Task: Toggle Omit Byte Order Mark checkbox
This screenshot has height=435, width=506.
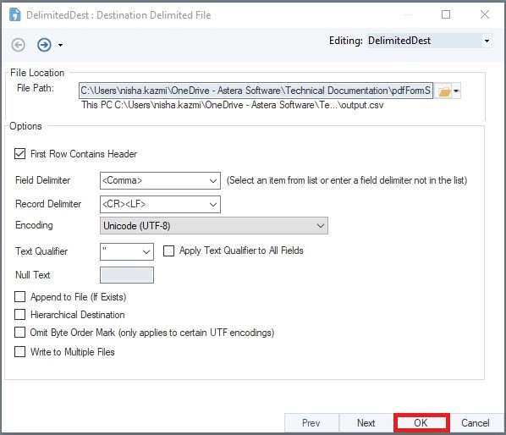Action: tap(20, 332)
